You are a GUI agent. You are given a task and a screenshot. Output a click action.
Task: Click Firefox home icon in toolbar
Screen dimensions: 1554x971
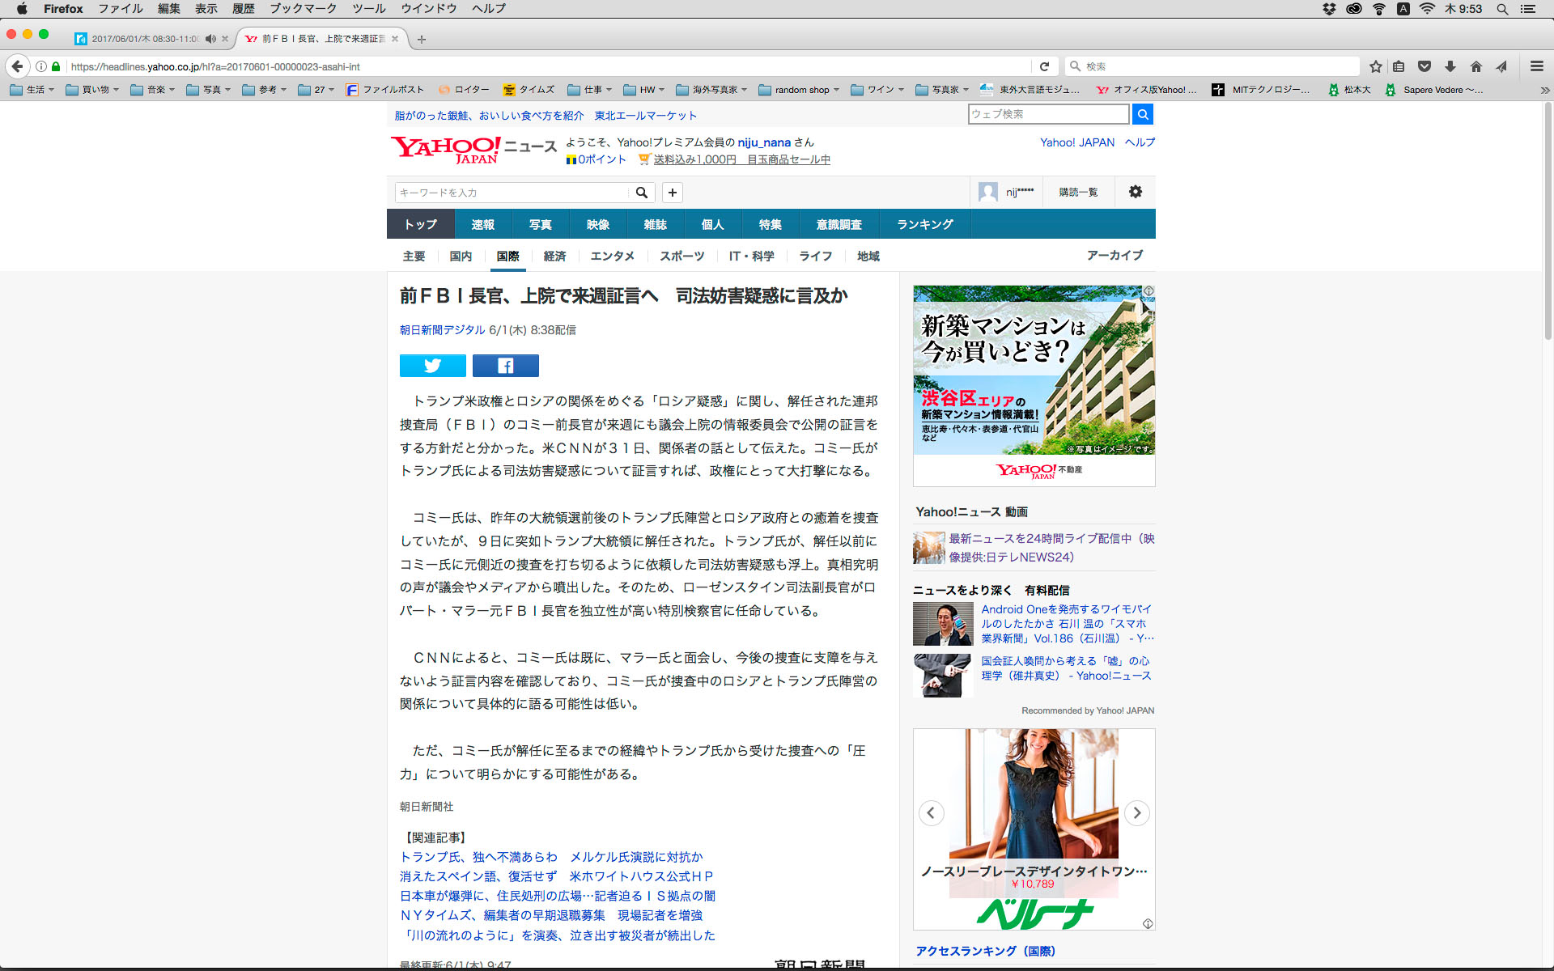[x=1476, y=66]
